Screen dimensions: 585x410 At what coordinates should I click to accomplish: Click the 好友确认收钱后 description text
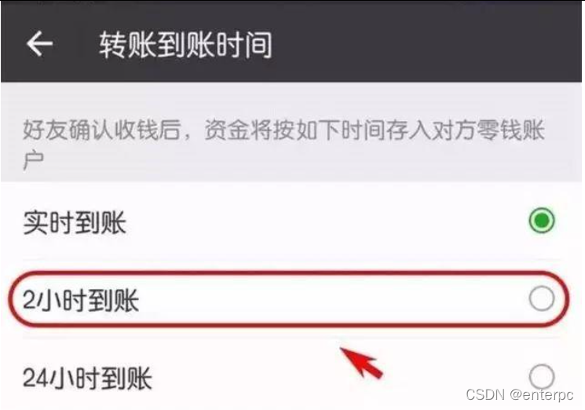(x=102, y=130)
